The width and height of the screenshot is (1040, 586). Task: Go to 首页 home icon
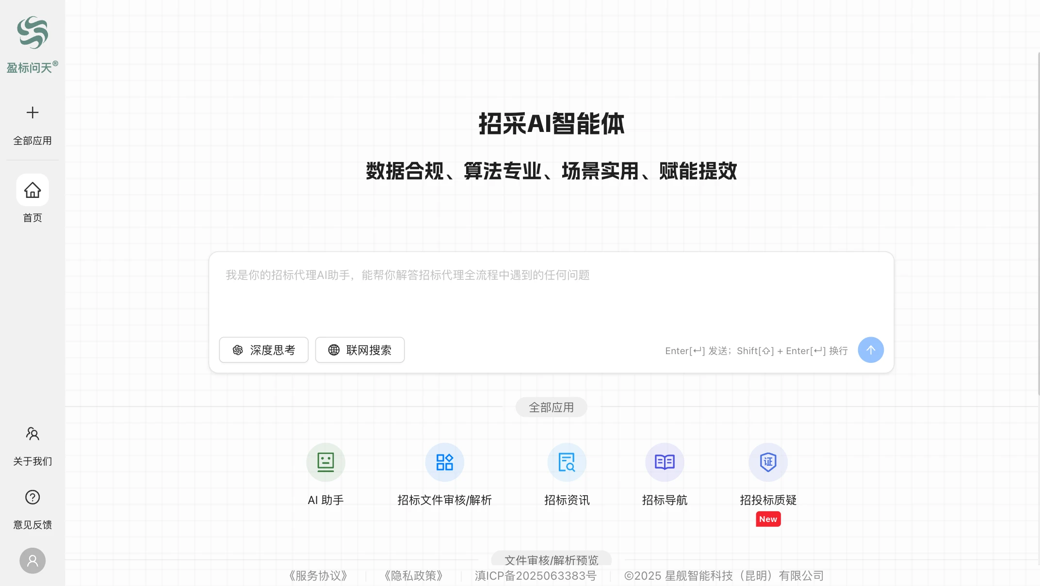point(32,190)
